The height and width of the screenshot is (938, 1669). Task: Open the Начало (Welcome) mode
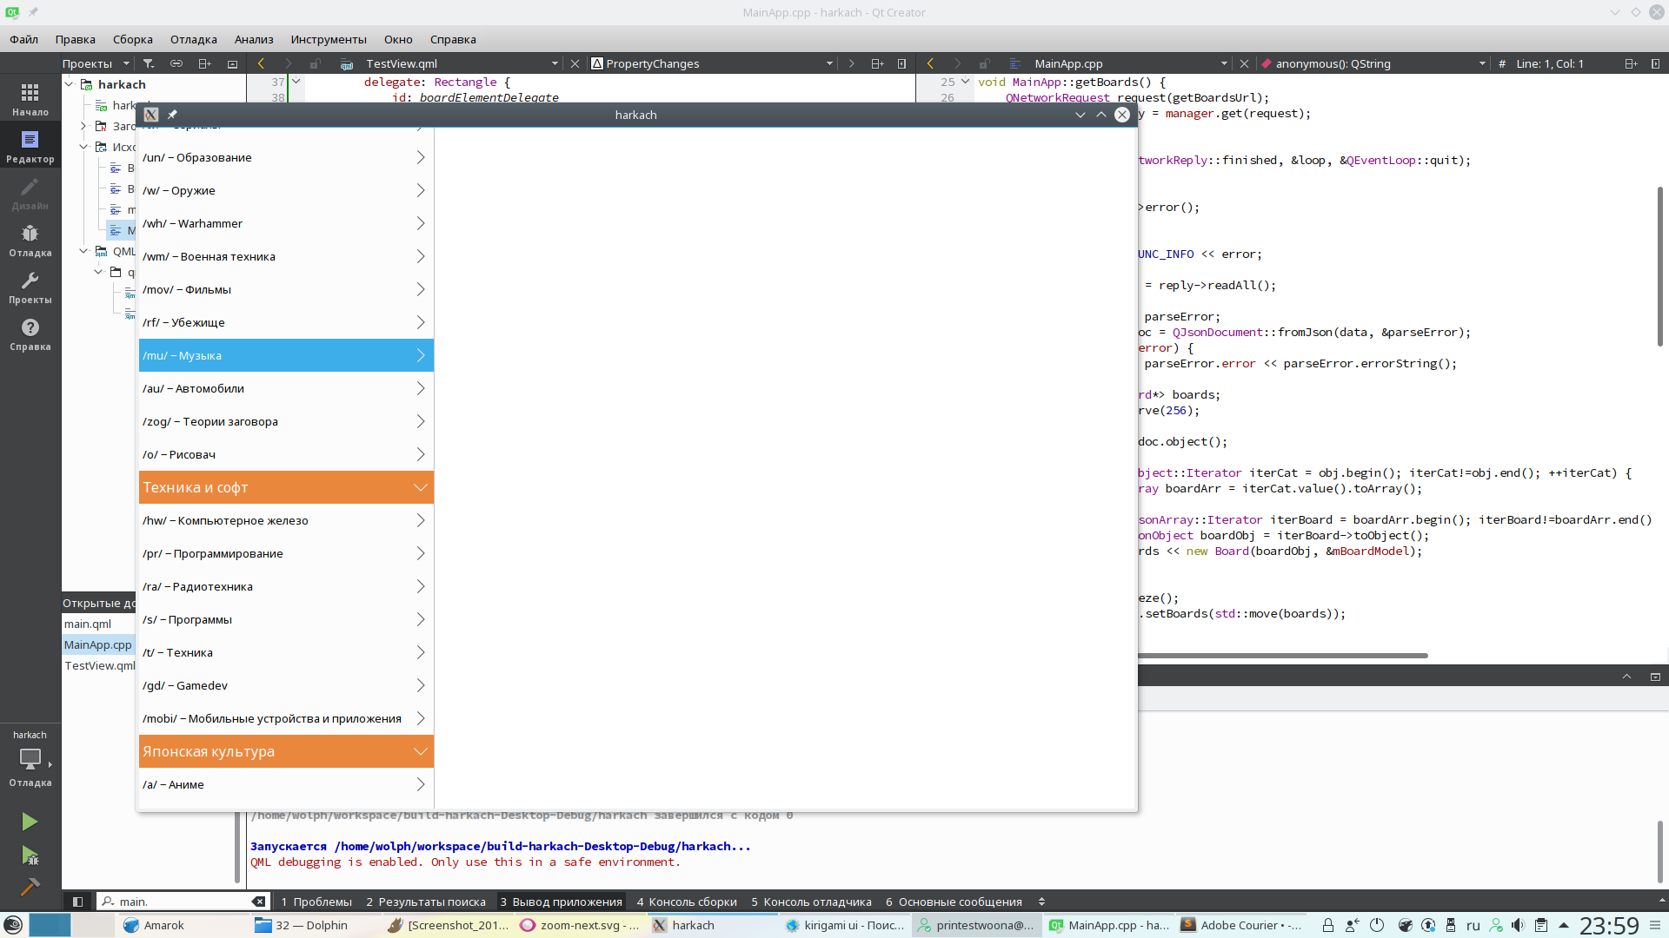[30, 99]
